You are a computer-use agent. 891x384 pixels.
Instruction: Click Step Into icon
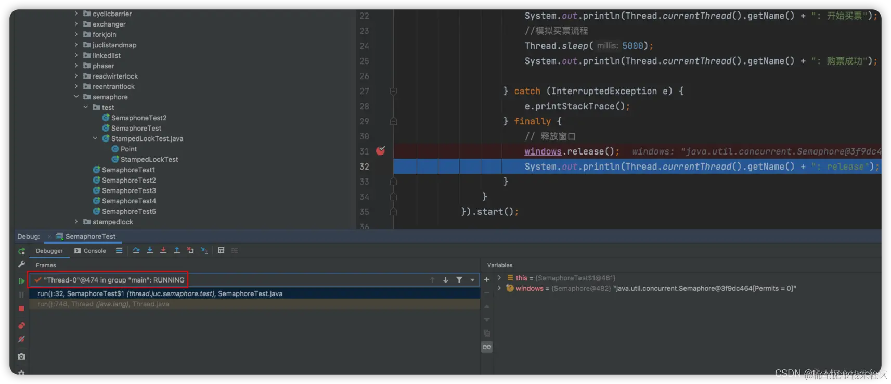coord(150,250)
